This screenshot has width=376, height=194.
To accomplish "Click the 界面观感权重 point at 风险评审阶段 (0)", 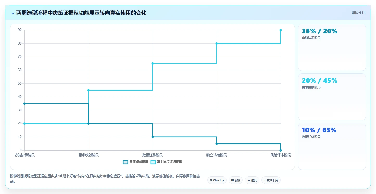I will click(281, 150).
